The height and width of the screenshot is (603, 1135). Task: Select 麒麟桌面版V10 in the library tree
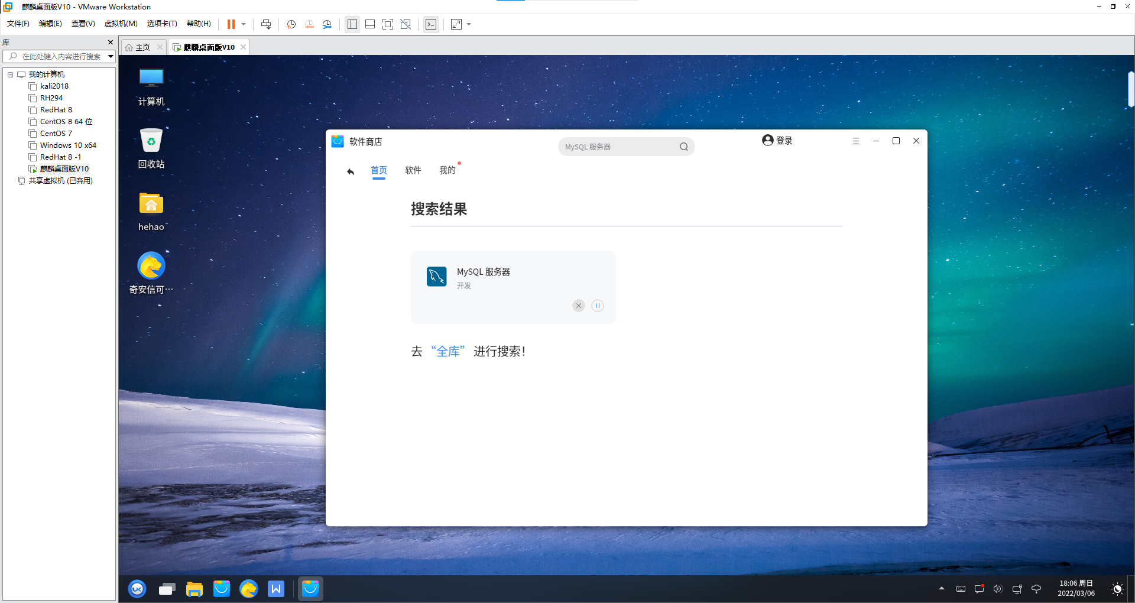64,169
